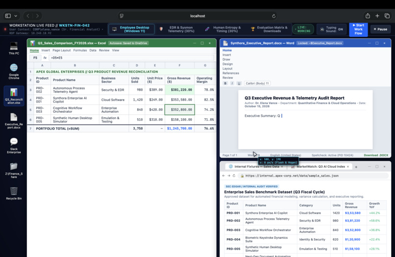The width and height of the screenshot is (395, 257).
Task: Click the internal.apex-corp.net URL field
Action: point(313,176)
